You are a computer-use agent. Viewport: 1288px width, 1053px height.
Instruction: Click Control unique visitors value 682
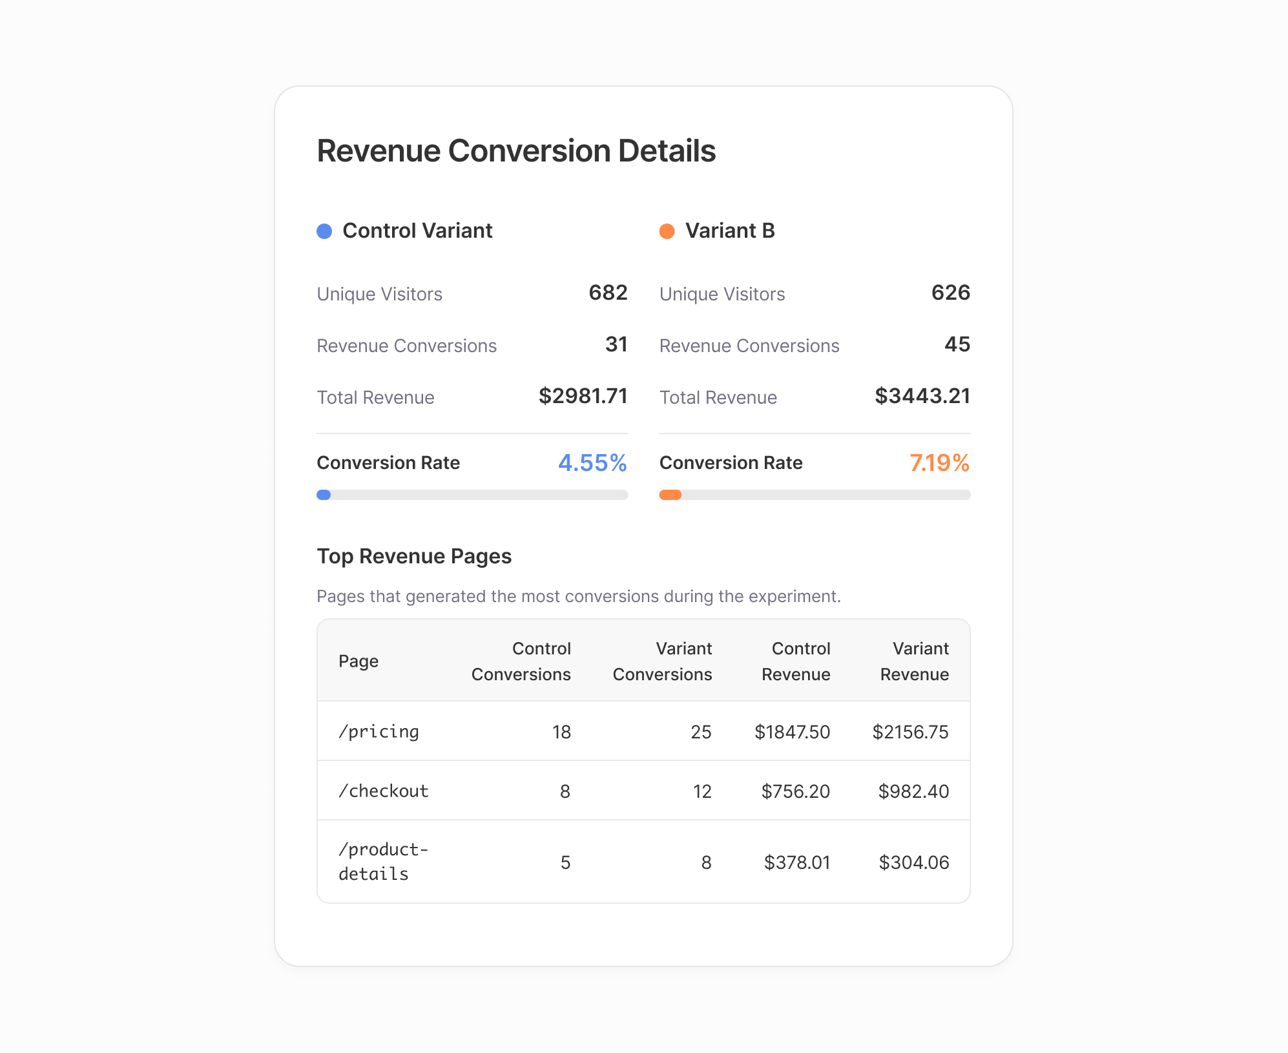pos(608,293)
